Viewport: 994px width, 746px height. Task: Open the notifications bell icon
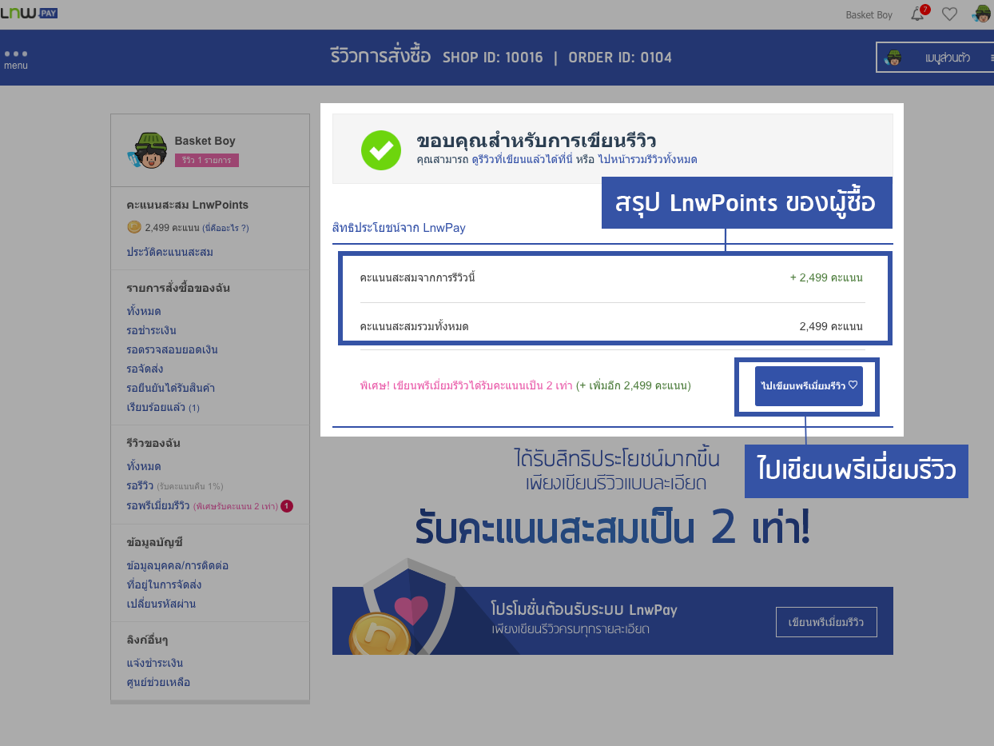pos(917,14)
